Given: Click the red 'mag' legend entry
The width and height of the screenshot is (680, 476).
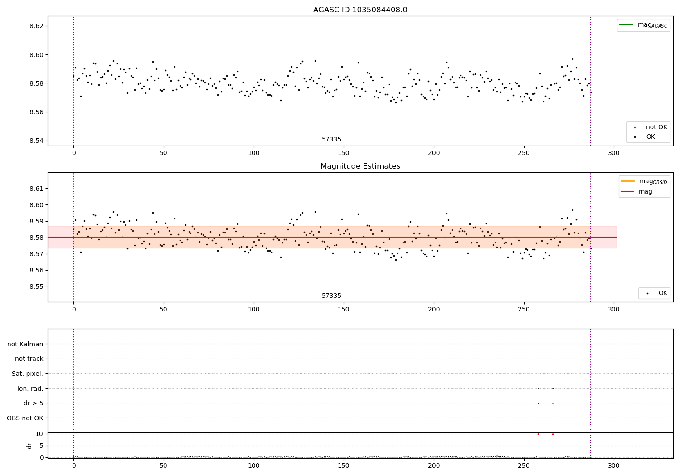Looking at the screenshot, I should coord(636,192).
